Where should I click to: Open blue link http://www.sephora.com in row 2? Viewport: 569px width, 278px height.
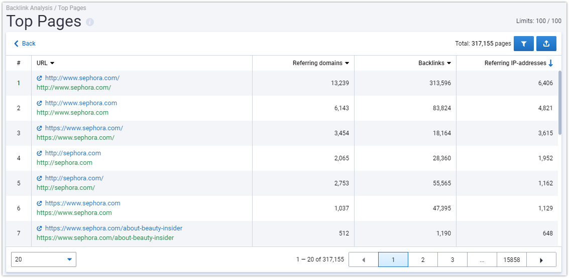[x=81, y=103]
